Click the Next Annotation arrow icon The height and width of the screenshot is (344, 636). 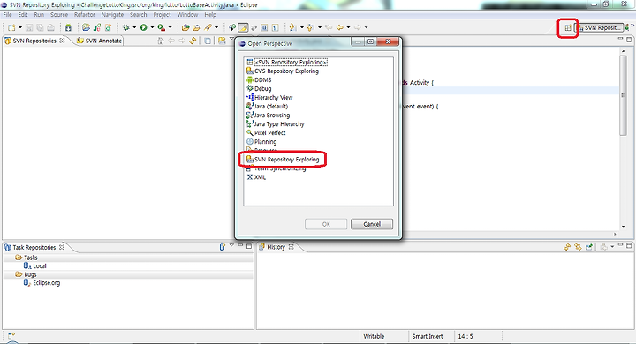pos(292,27)
